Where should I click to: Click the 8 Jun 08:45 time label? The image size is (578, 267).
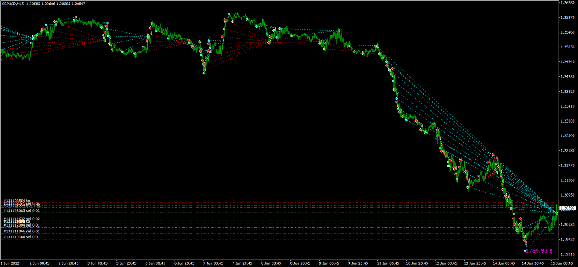click(272, 264)
